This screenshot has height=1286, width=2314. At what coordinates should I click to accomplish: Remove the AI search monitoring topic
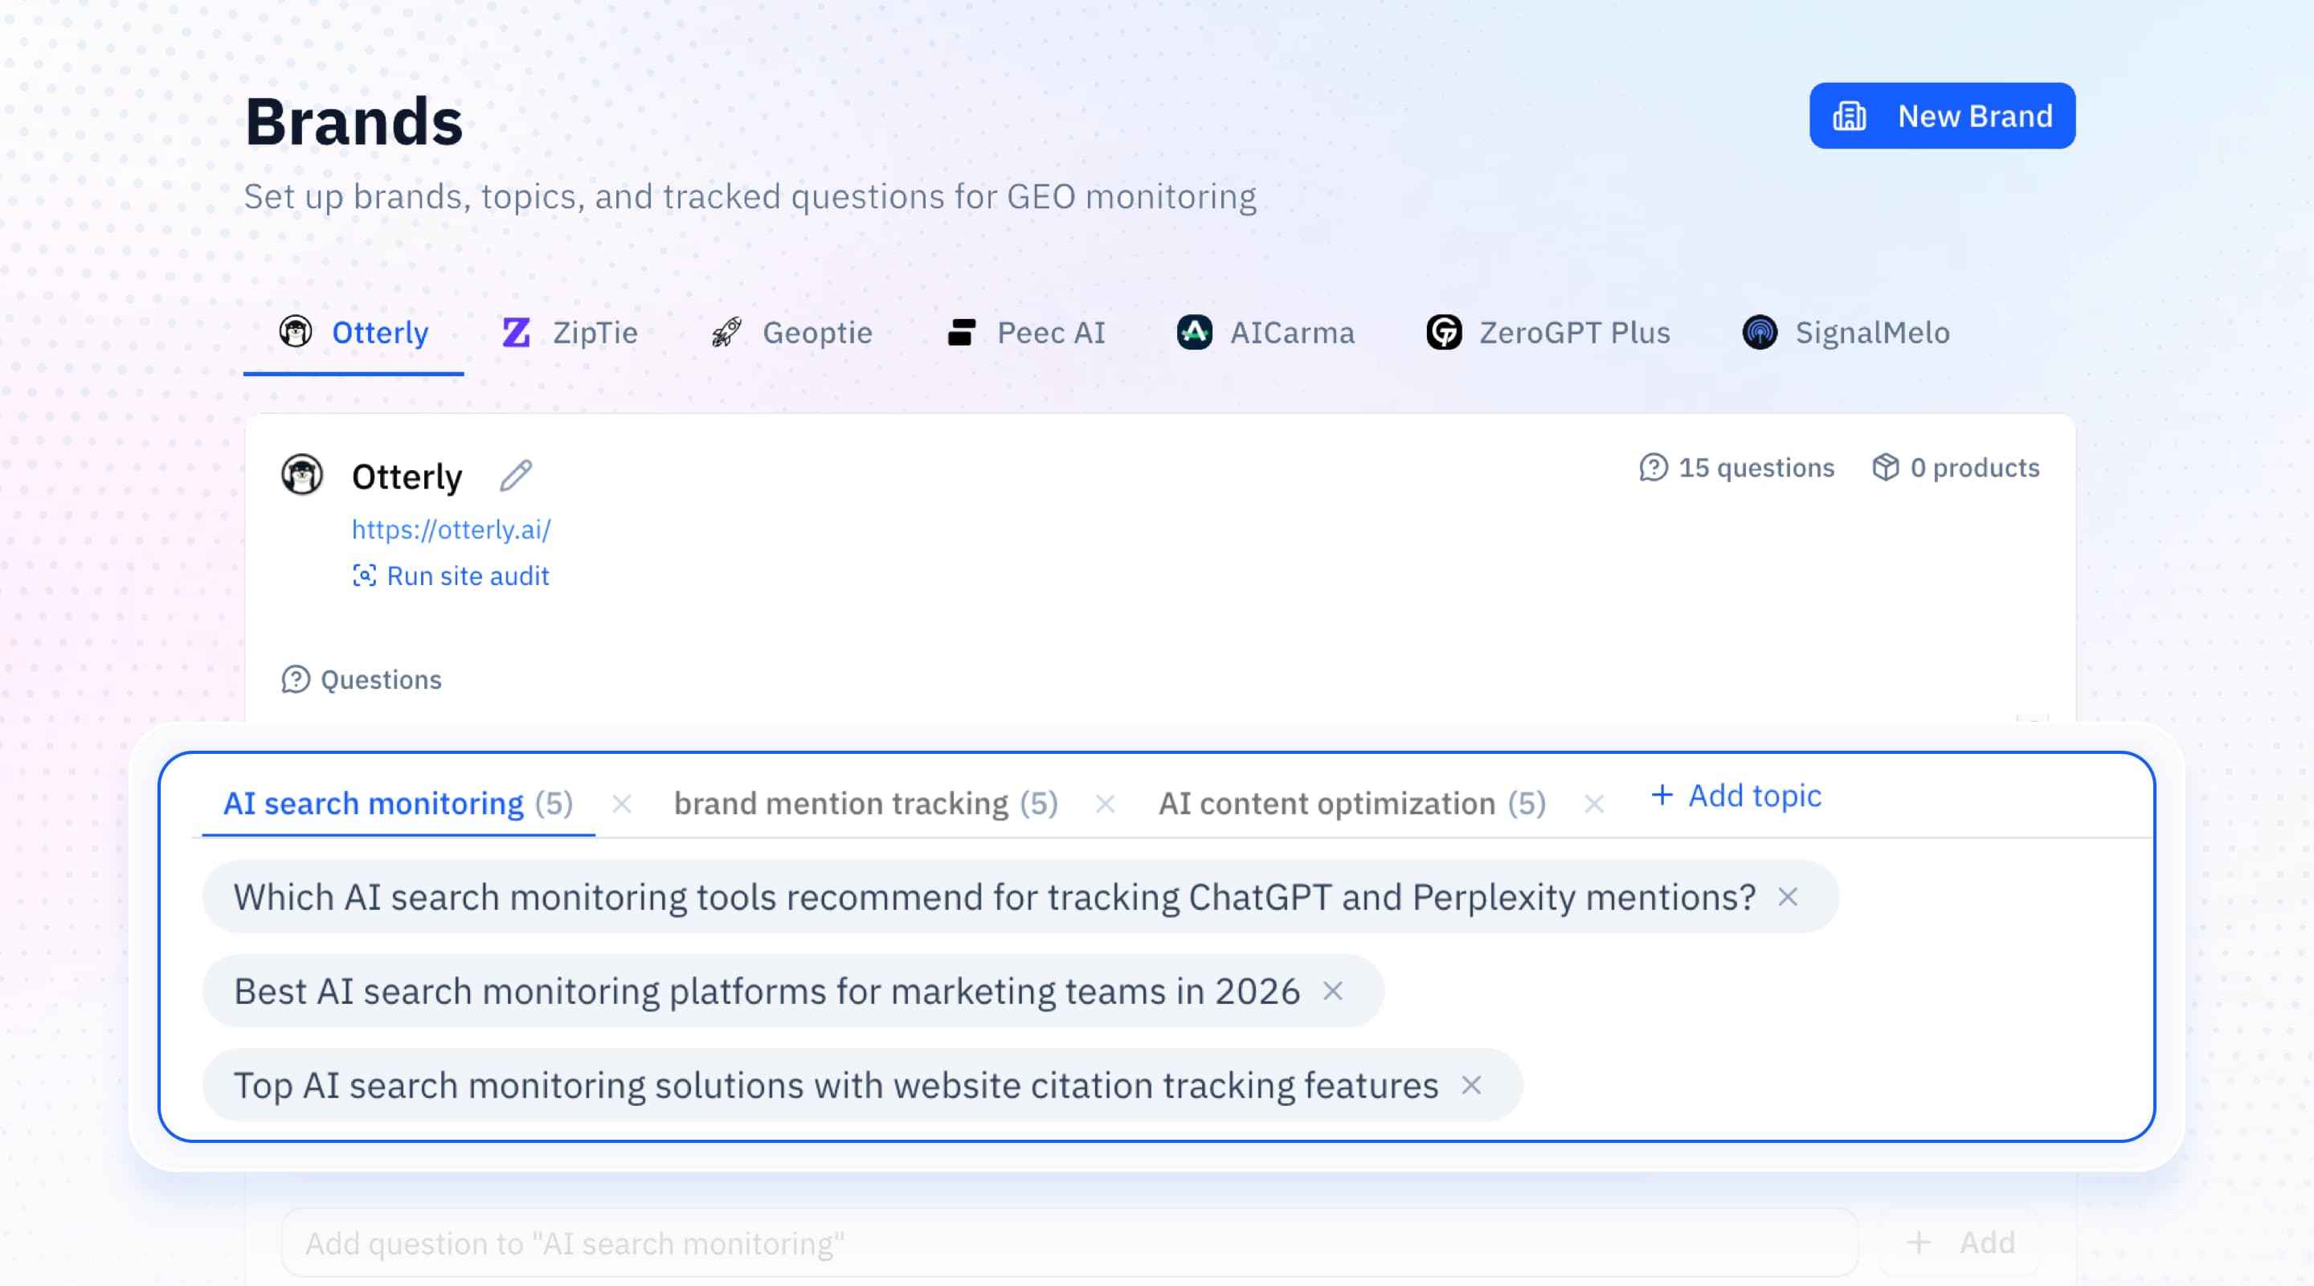pos(622,804)
